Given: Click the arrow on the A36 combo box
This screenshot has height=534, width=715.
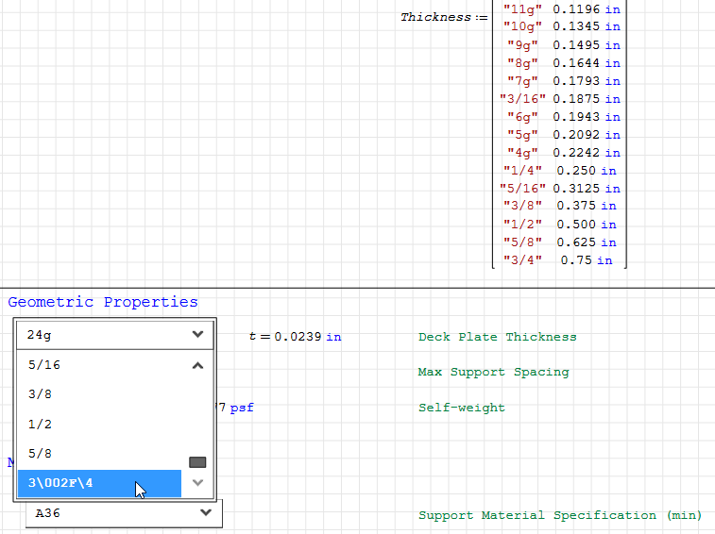Looking at the screenshot, I should pos(206,512).
